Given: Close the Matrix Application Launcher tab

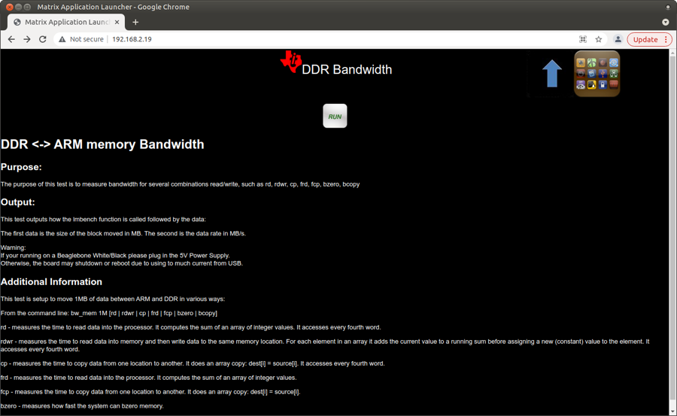Looking at the screenshot, I should [117, 22].
